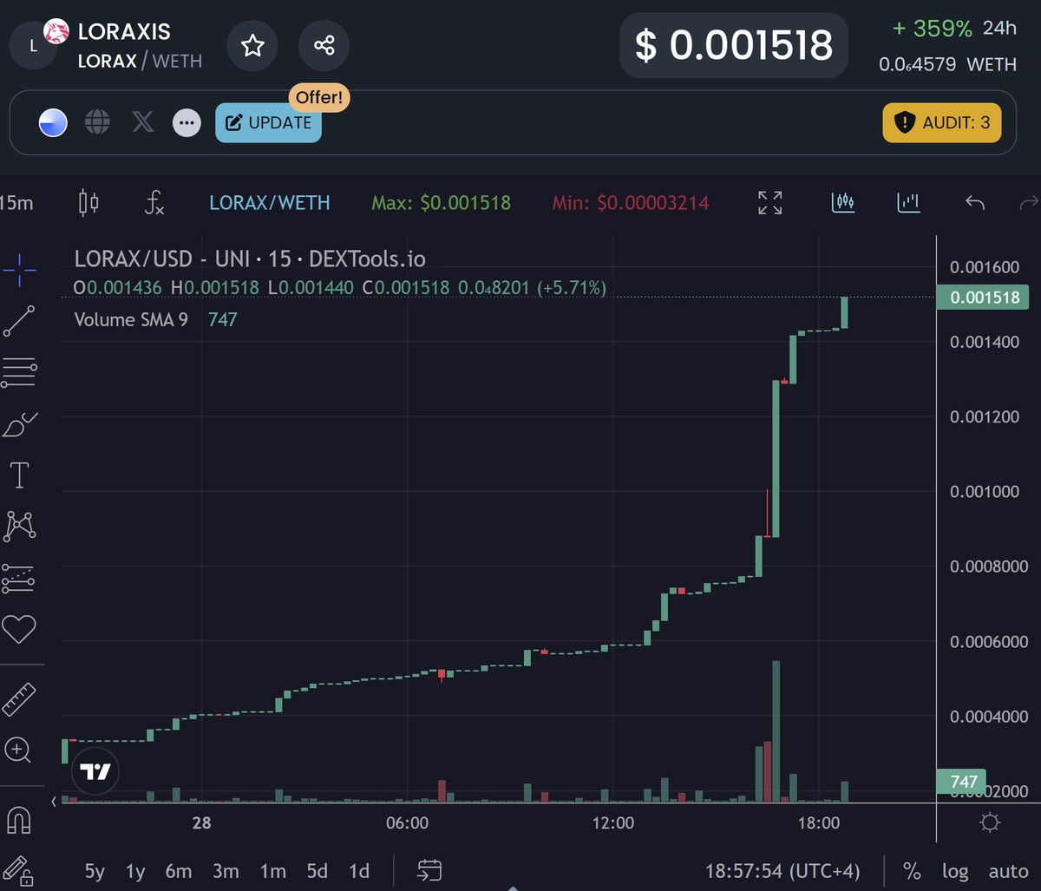
Task: Open chart settings gear icon
Action: click(x=989, y=822)
